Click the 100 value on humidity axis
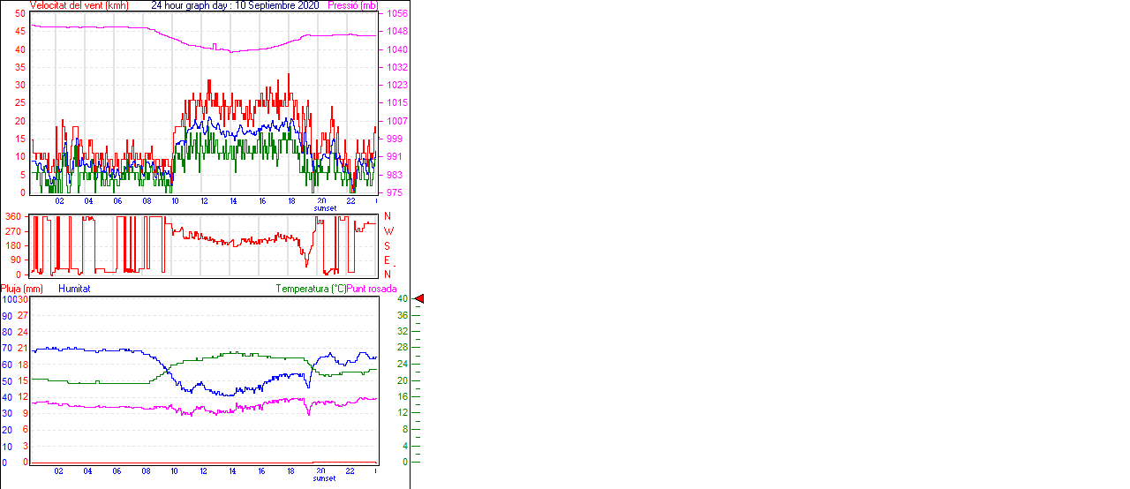Screen dimensions: 1130x489 [8, 299]
